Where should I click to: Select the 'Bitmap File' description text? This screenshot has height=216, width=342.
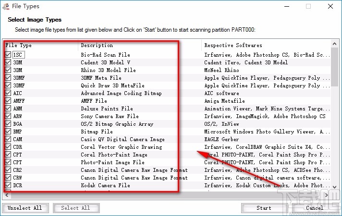point(97,132)
